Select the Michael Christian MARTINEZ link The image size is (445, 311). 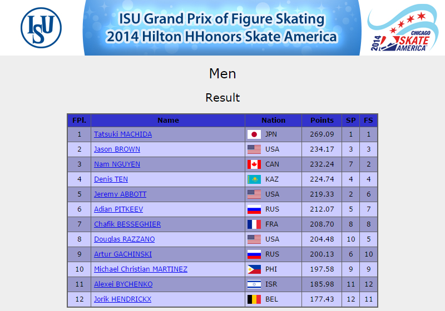[x=141, y=269]
